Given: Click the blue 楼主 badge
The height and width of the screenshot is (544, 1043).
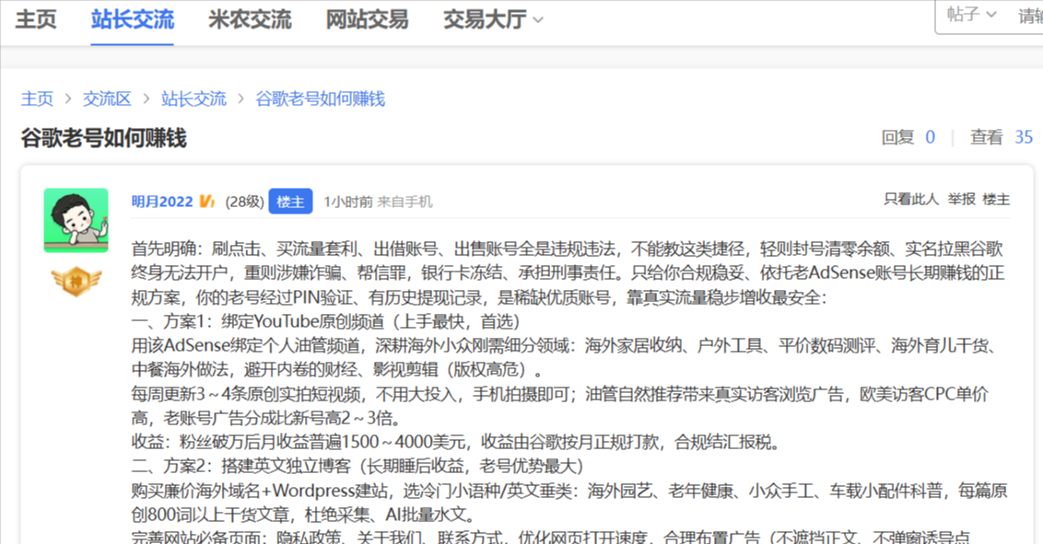Looking at the screenshot, I should click(x=290, y=202).
